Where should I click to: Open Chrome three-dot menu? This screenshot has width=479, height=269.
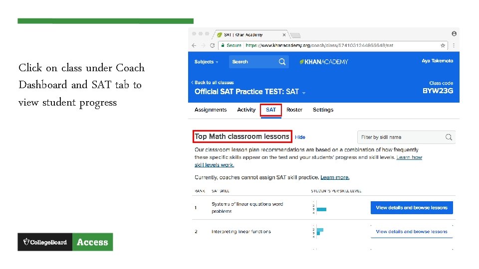[x=454, y=45]
